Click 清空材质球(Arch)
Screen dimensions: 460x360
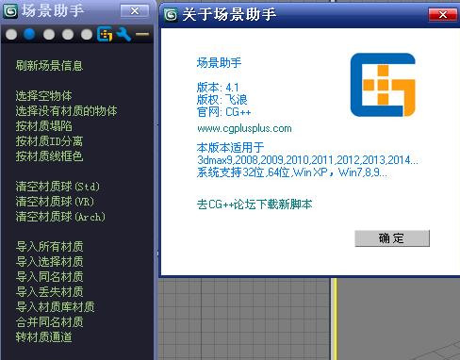coord(60,217)
